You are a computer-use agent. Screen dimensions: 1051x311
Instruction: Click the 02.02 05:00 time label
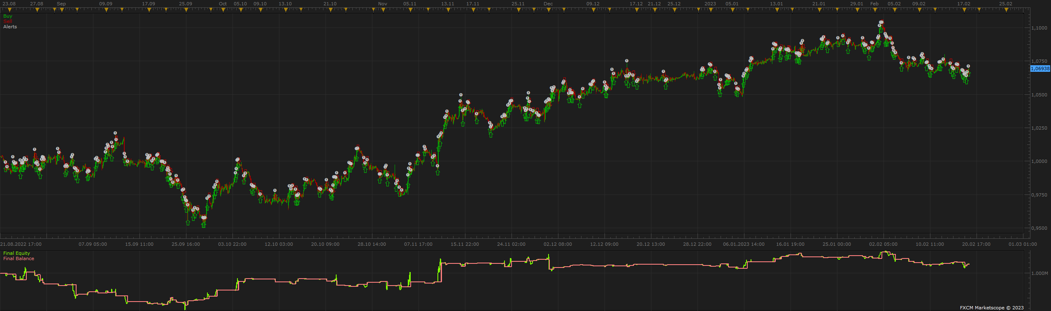tap(883, 244)
